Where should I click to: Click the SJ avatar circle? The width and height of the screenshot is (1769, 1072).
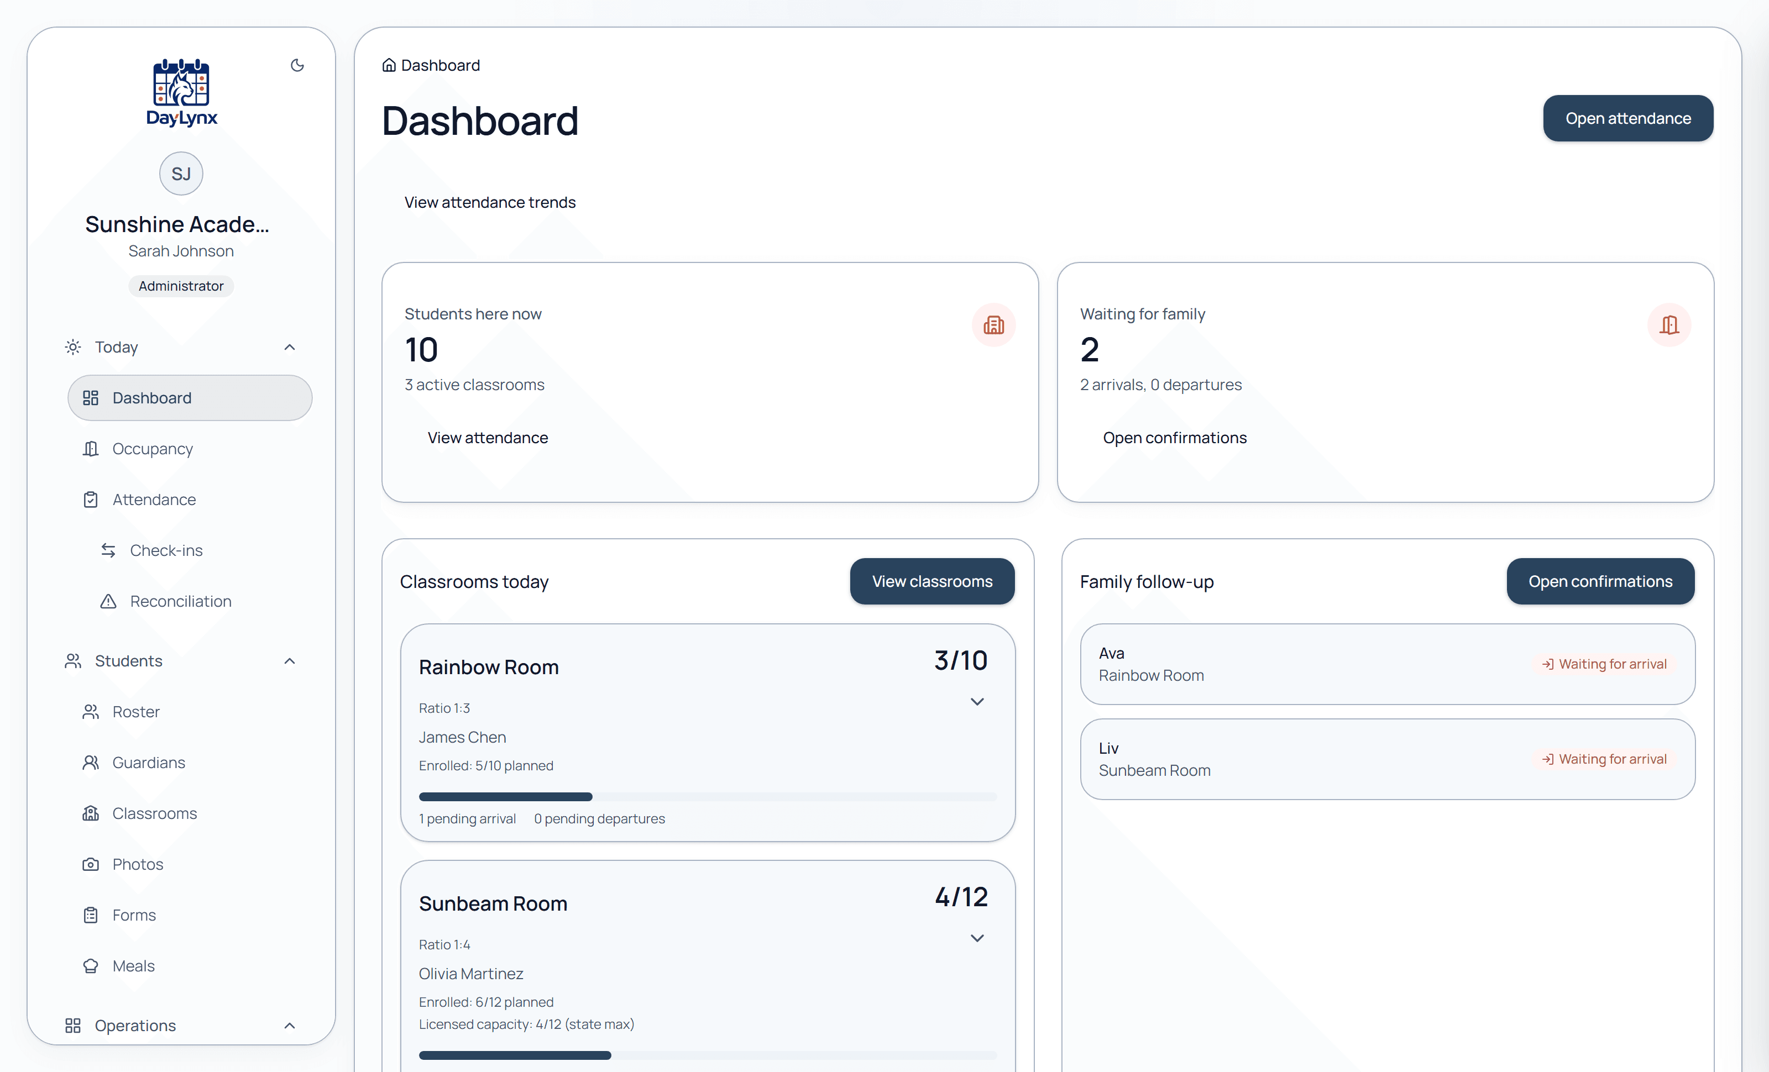[x=181, y=174]
